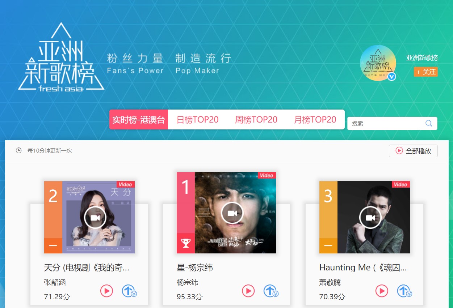453x308 pixels.
Task: Play the song 星-杨宗纬
Action: pos(248,291)
